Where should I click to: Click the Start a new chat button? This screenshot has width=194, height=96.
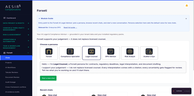(48, 78)
